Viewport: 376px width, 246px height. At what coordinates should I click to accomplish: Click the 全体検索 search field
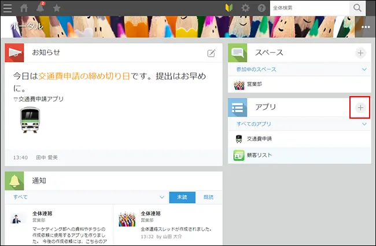point(309,8)
